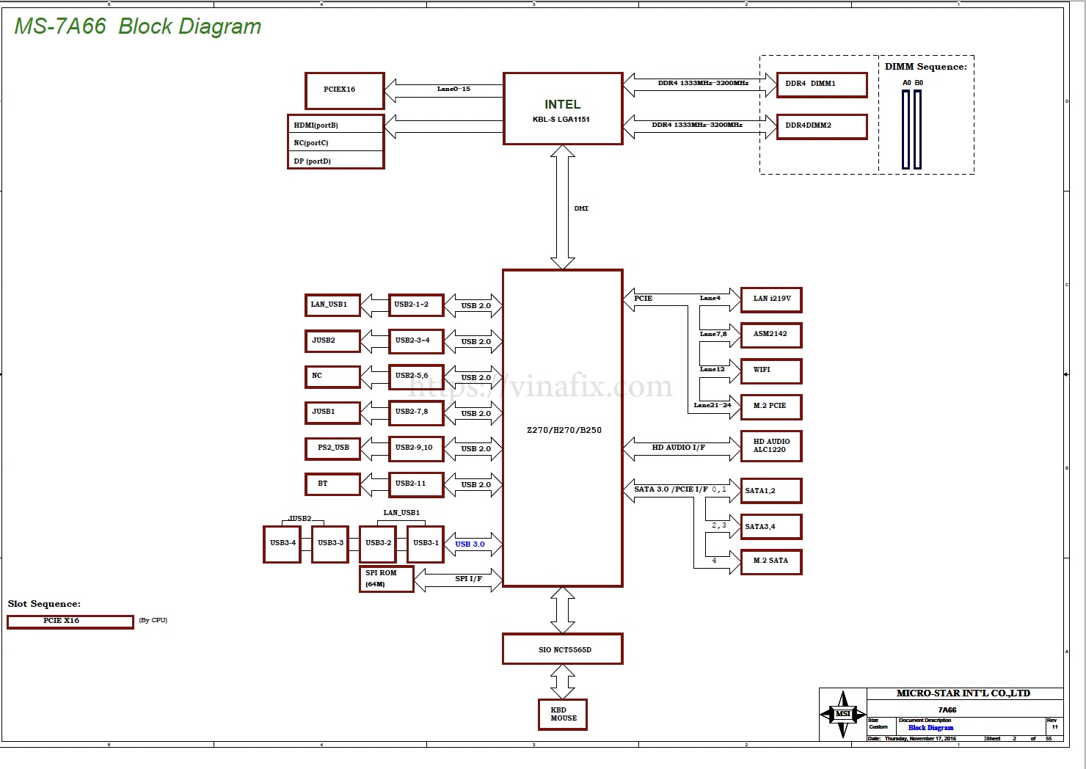Screen dimensions: 1086x769
Task: Click the Lane4 label
Action: click(710, 298)
